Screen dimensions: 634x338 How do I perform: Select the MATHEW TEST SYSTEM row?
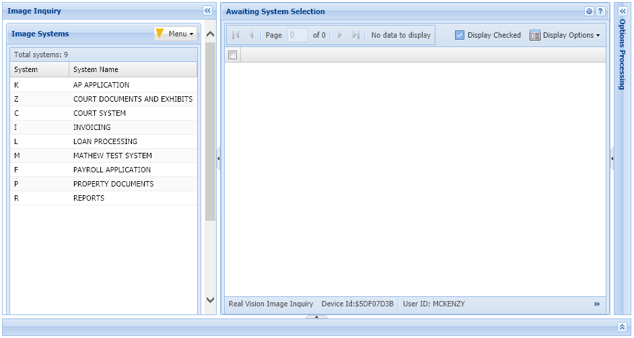(104, 156)
